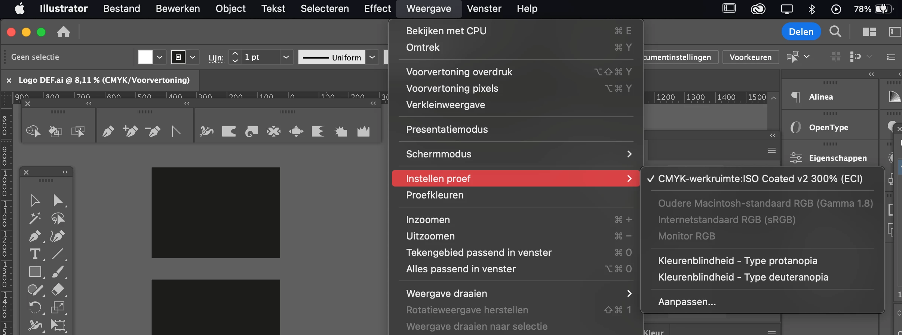Open the Alinea panel
This screenshot has width=902, height=335.
[x=829, y=97]
